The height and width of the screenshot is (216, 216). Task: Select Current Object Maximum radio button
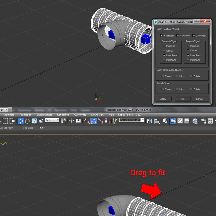(164, 60)
